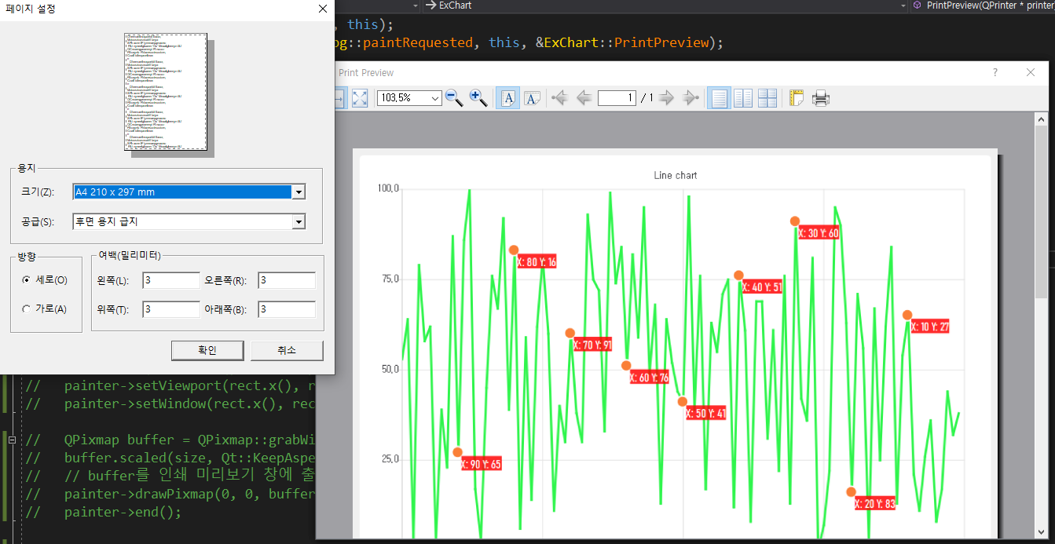The width and height of the screenshot is (1055, 544).
Task: Select the 세로 portrait radio button
Action: point(27,280)
